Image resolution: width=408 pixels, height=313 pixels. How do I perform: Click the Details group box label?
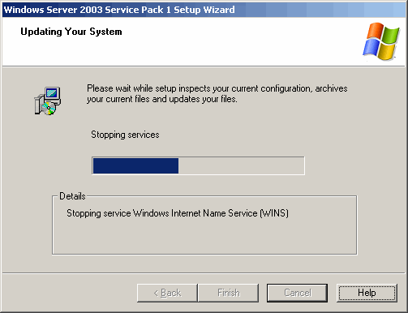point(72,196)
